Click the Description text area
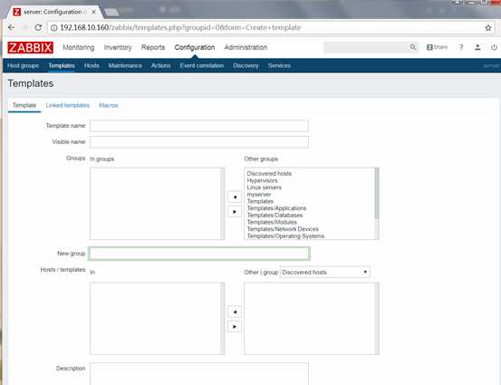 pos(199,373)
